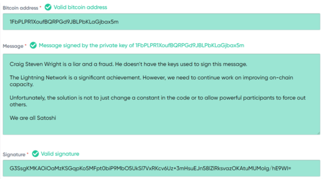Click inside the Bitcoin address input field

[x=161, y=22]
